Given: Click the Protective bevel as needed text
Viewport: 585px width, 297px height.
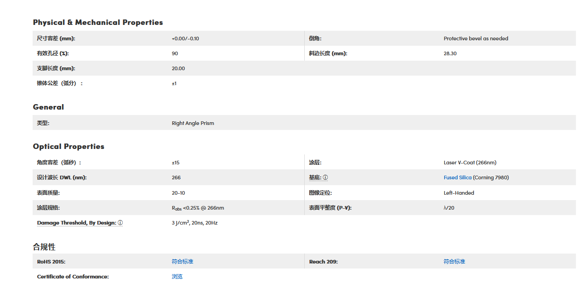Looking at the screenshot, I should (476, 38).
